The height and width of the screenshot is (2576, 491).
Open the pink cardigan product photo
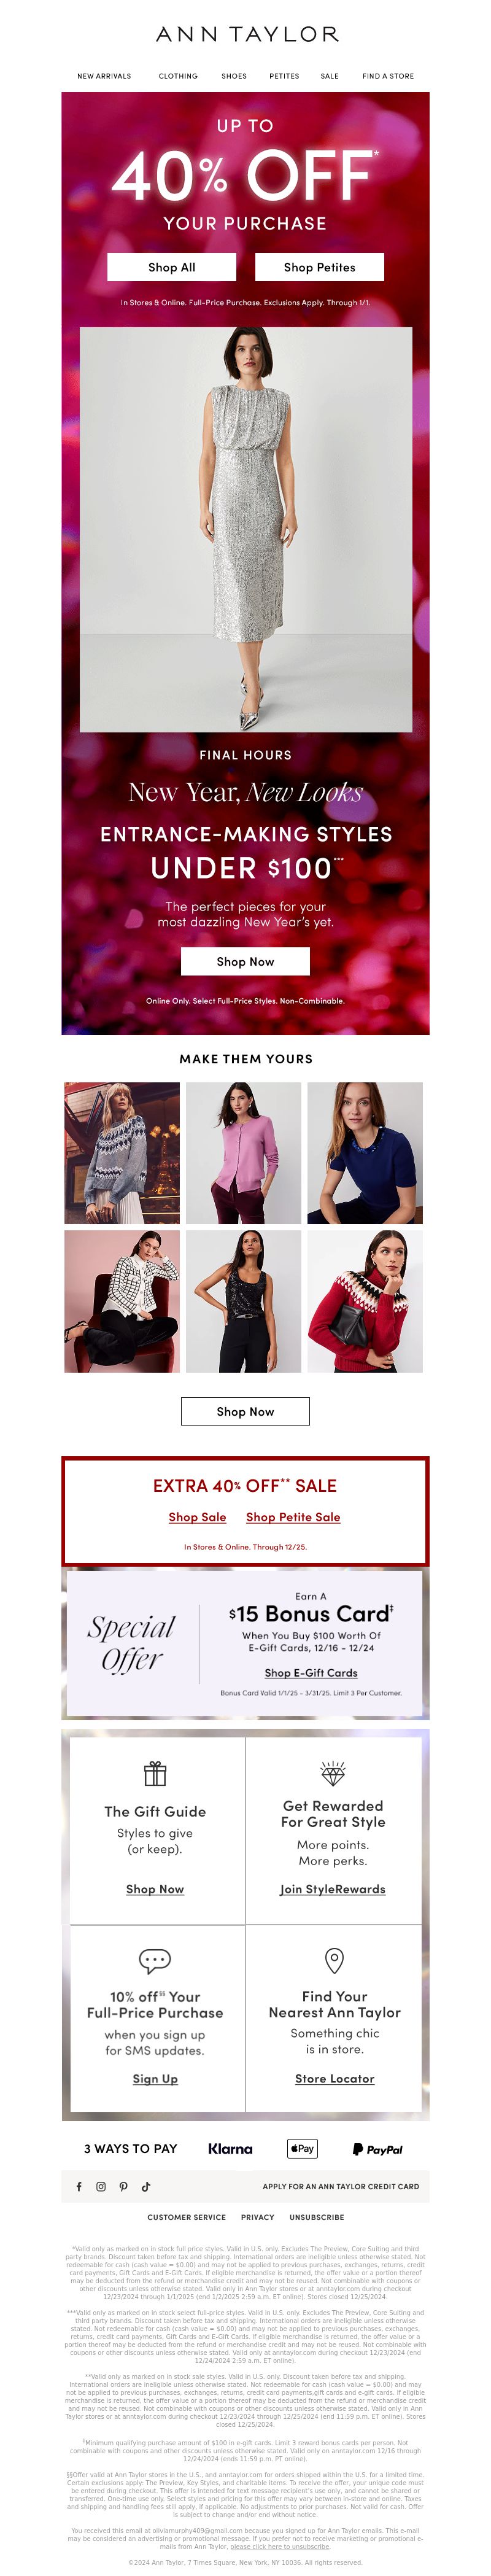click(243, 1153)
